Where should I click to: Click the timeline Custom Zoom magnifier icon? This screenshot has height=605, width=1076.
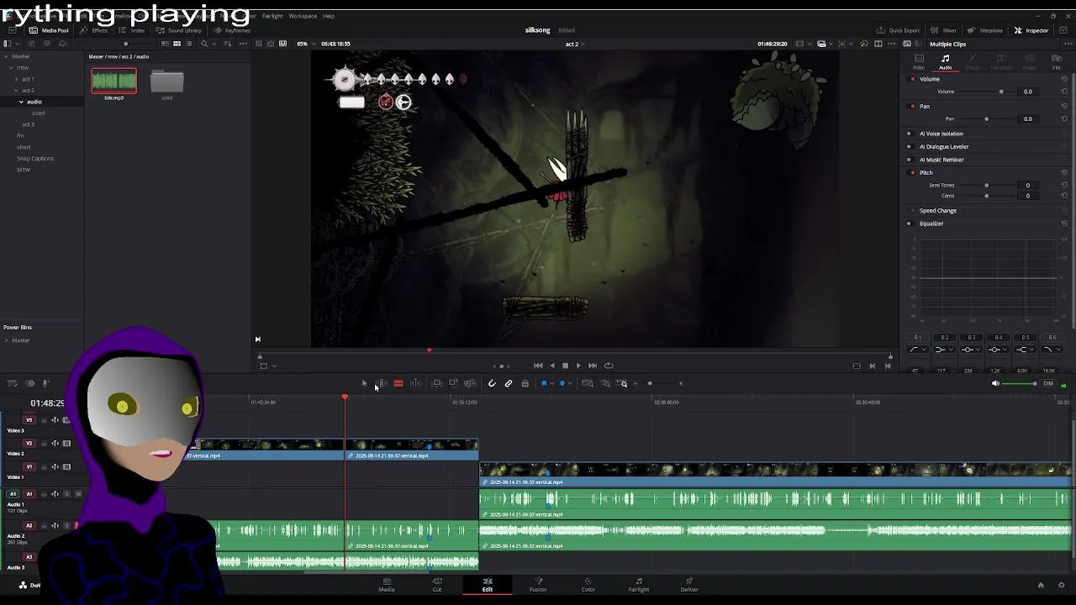point(623,383)
